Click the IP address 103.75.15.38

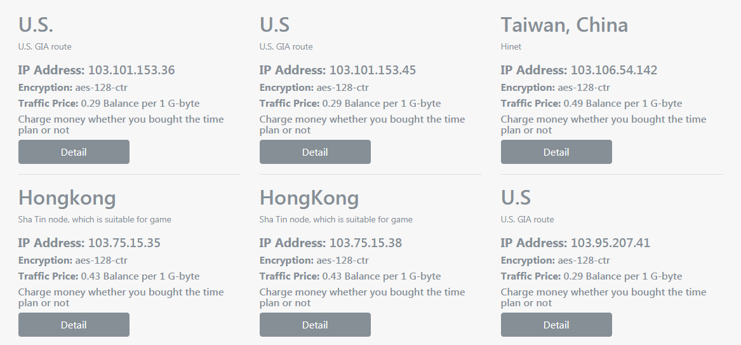[365, 243]
